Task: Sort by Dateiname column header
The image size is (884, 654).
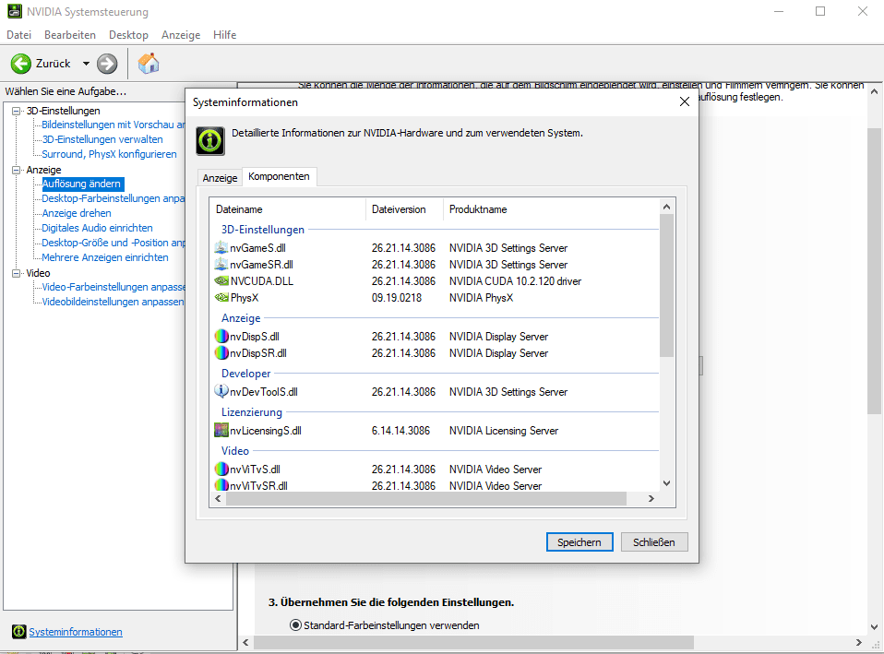Action: (x=288, y=209)
